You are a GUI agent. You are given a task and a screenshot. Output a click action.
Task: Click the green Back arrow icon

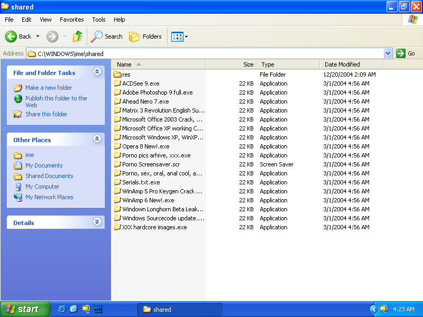11,36
